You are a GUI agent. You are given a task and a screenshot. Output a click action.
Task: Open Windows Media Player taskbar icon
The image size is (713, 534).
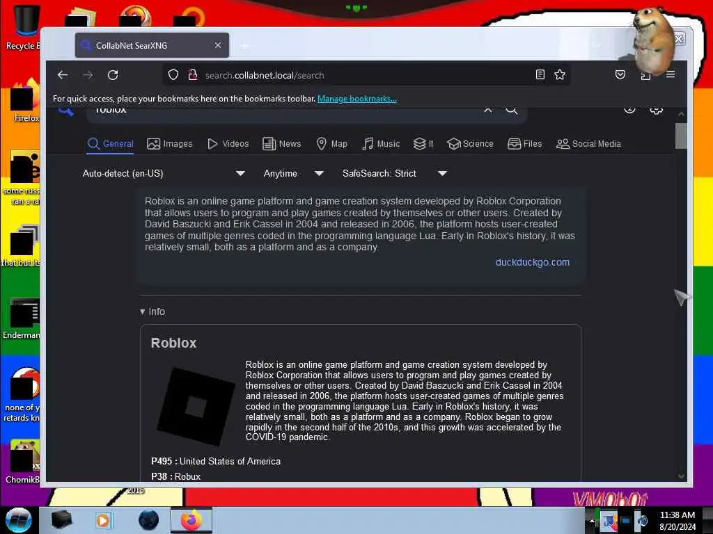pyautogui.click(x=103, y=520)
